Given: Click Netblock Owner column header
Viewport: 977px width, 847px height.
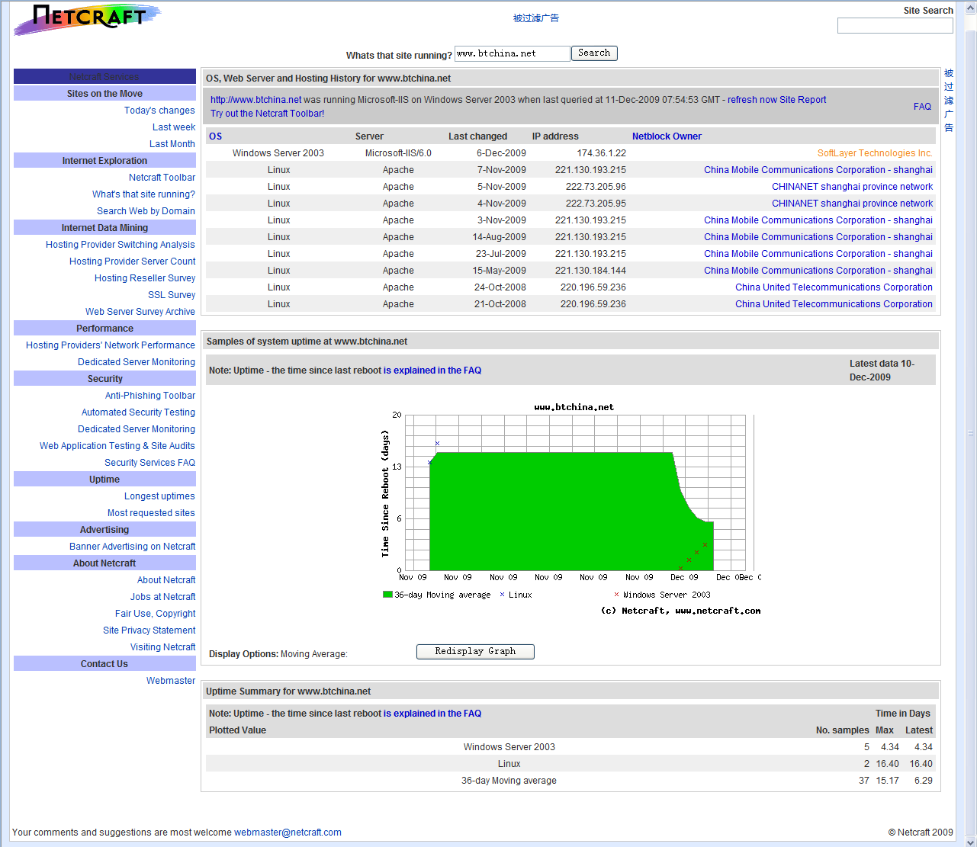Looking at the screenshot, I should [x=667, y=136].
